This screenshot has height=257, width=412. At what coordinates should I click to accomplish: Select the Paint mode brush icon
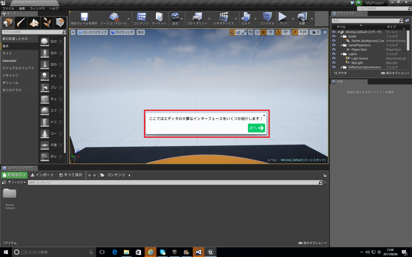click(x=21, y=22)
